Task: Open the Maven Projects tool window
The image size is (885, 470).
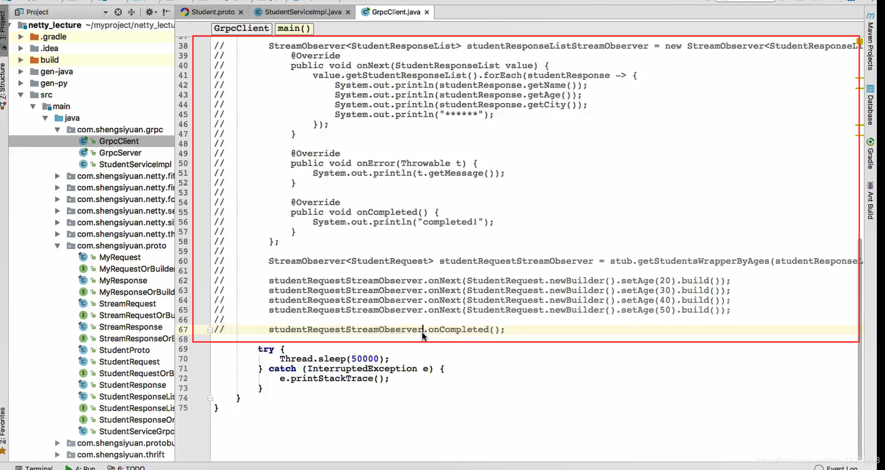Action: pos(870,42)
